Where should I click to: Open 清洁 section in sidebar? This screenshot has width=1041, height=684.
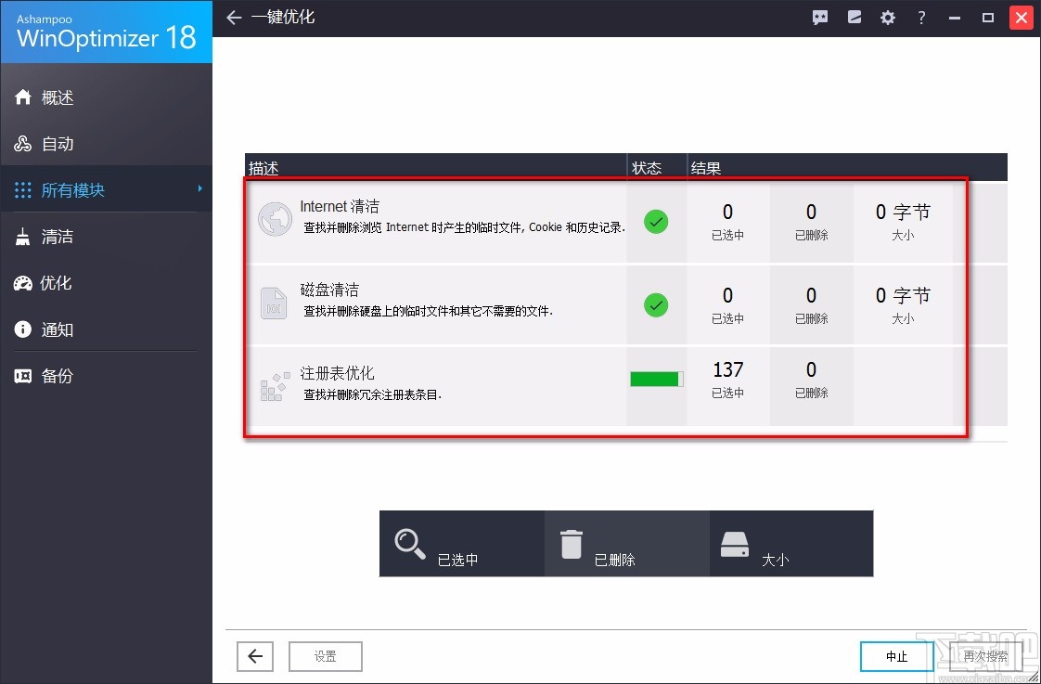point(106,237)
